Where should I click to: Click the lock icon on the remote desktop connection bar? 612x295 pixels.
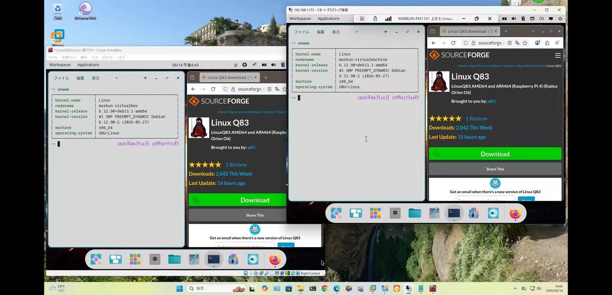tap(375, 18)
